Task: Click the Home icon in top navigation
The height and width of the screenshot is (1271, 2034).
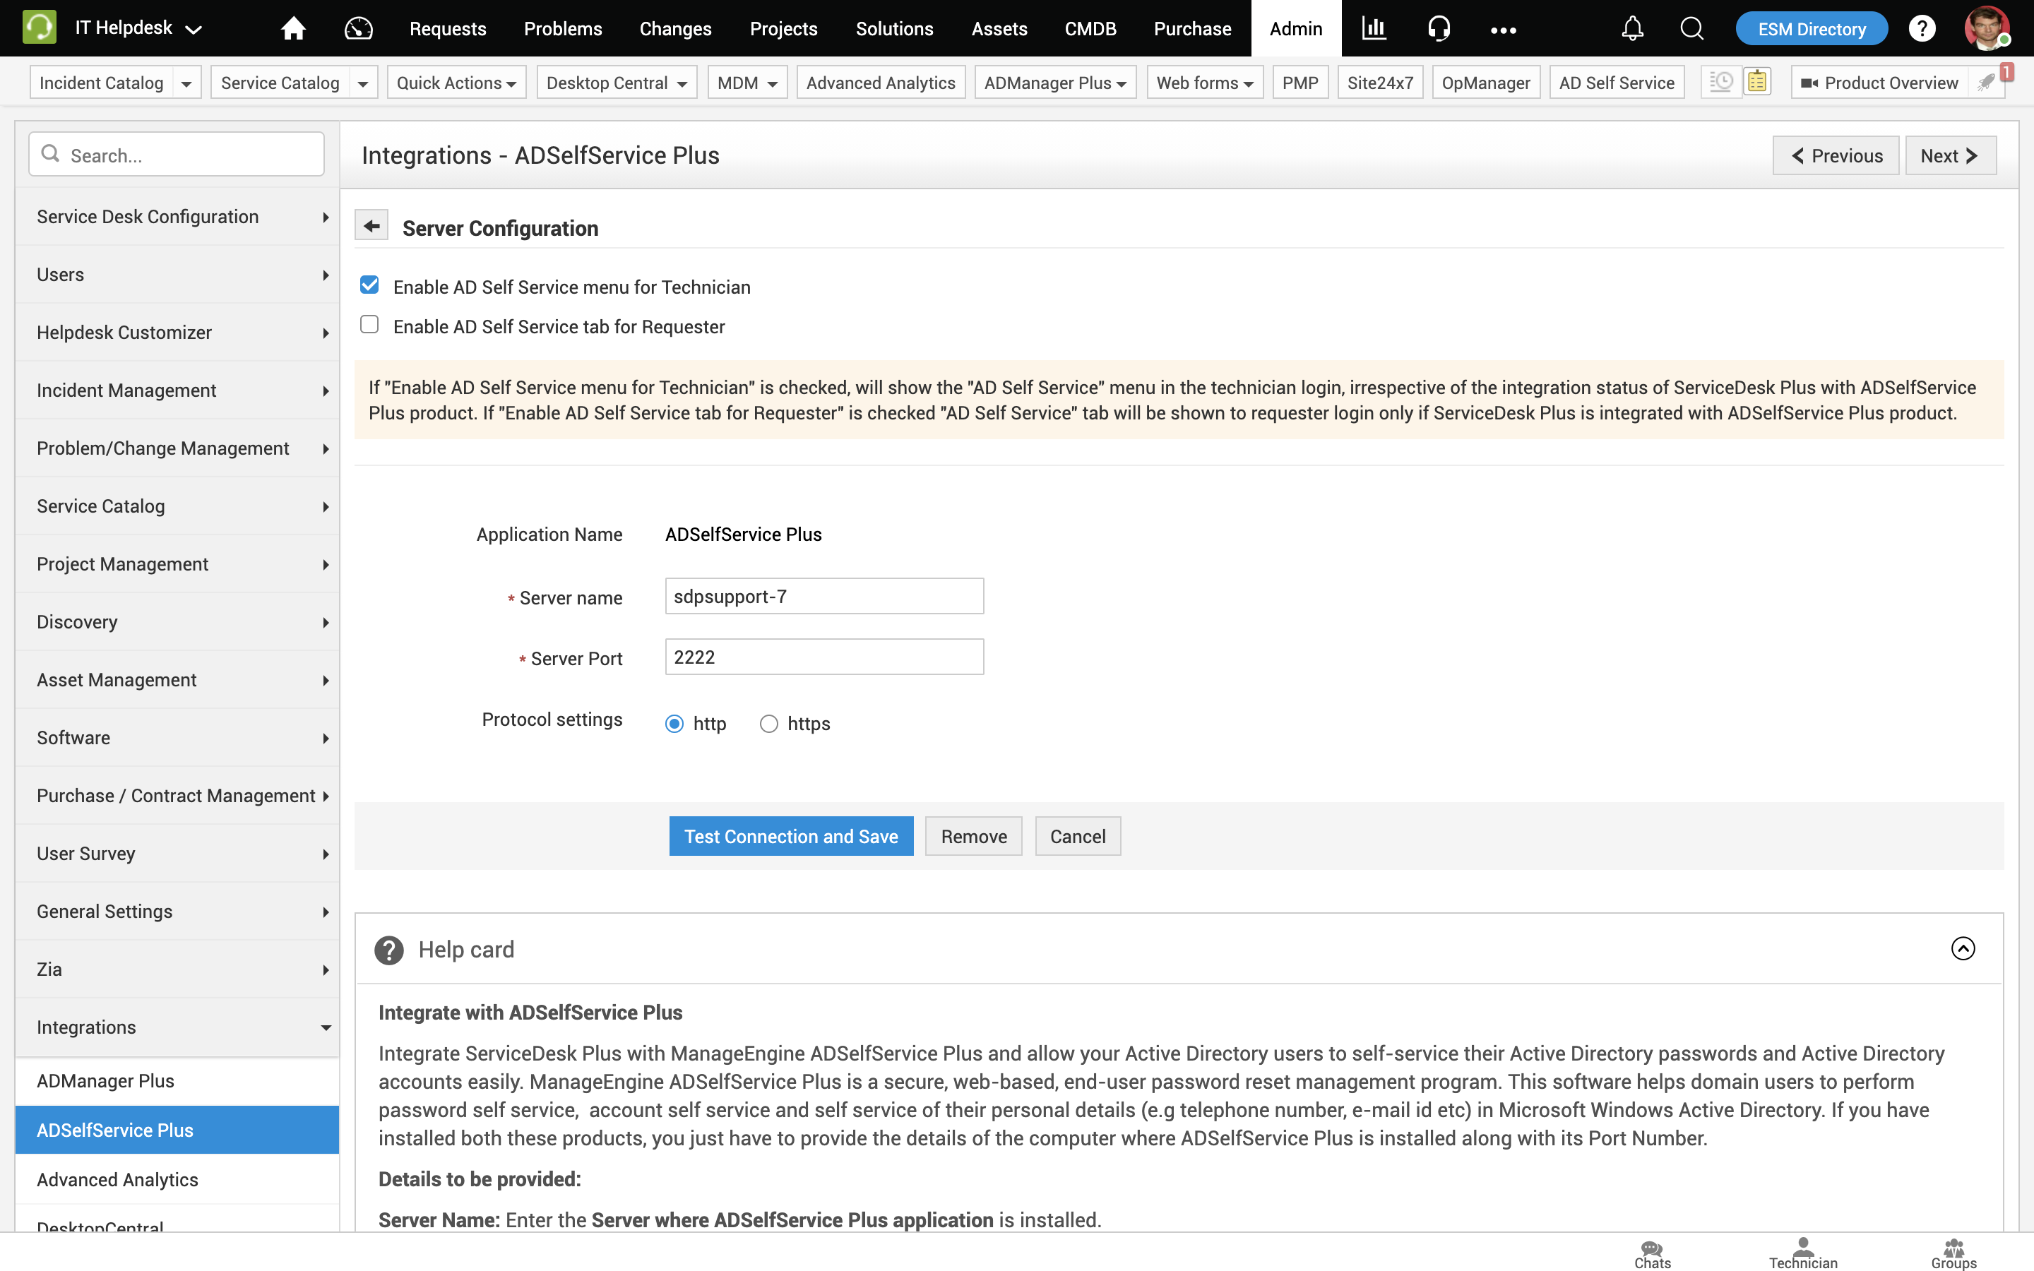Action: pyautogui.click(x=292, y=28)
